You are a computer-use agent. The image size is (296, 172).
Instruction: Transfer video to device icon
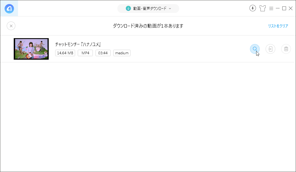[270, 49]
